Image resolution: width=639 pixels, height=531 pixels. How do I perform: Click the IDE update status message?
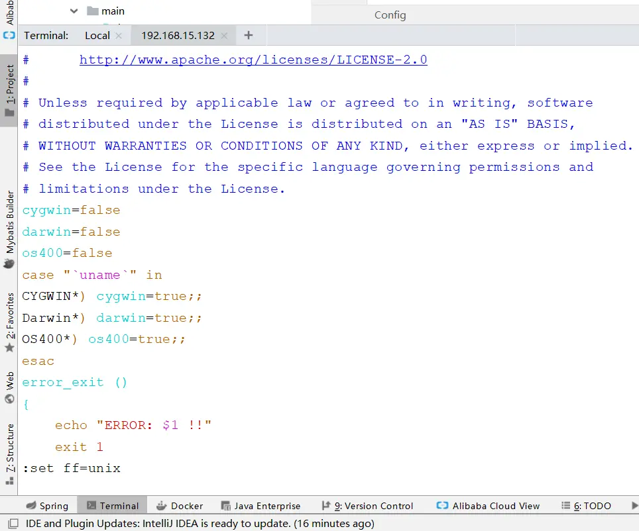(x=200, y=524)
